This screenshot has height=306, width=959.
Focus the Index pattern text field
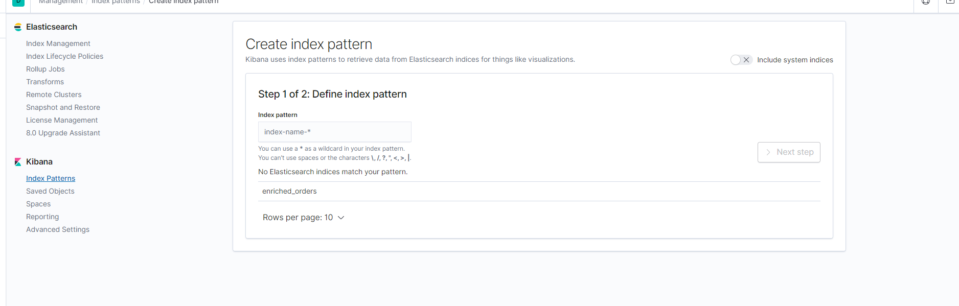(335, 132)
